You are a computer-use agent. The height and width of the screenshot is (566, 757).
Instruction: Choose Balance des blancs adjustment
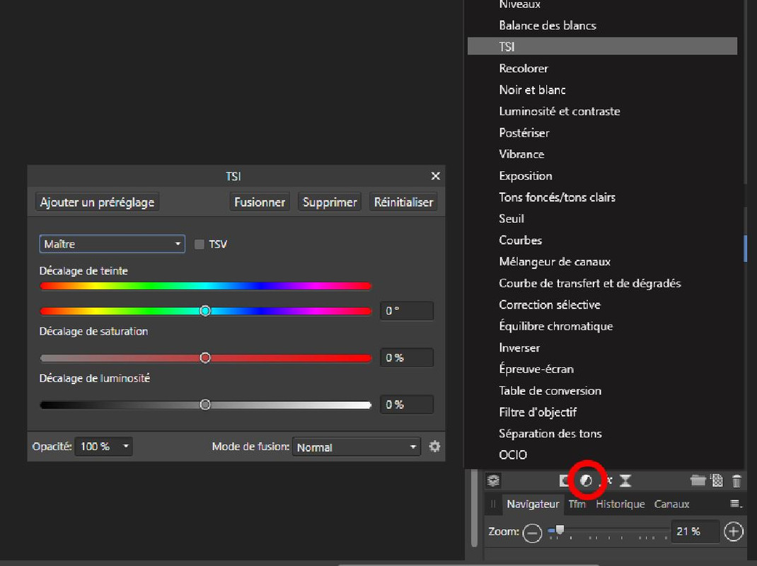(602, 25)
